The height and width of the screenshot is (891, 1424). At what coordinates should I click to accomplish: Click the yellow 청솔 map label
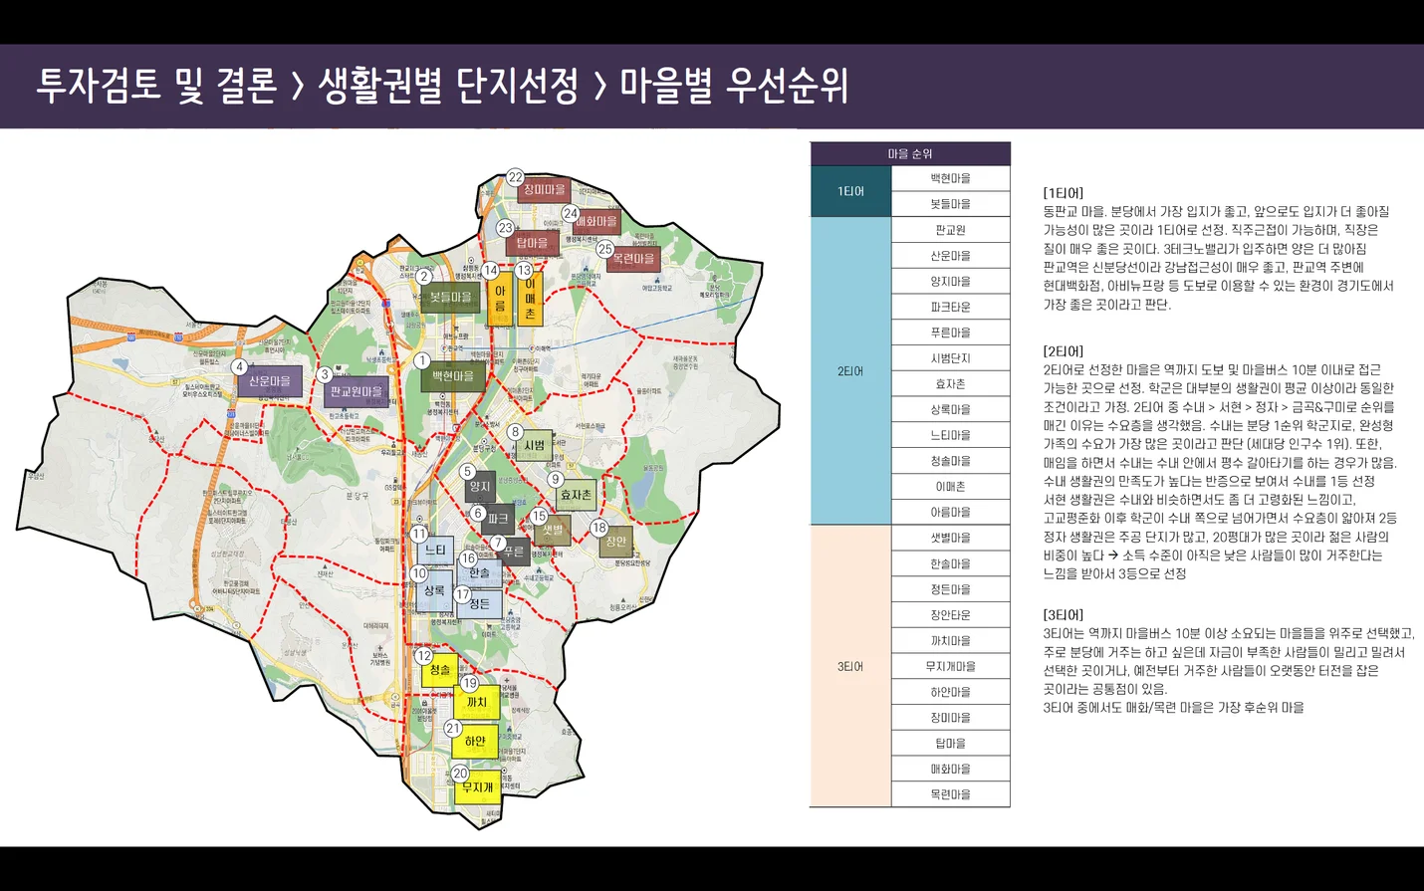[439, 670]
